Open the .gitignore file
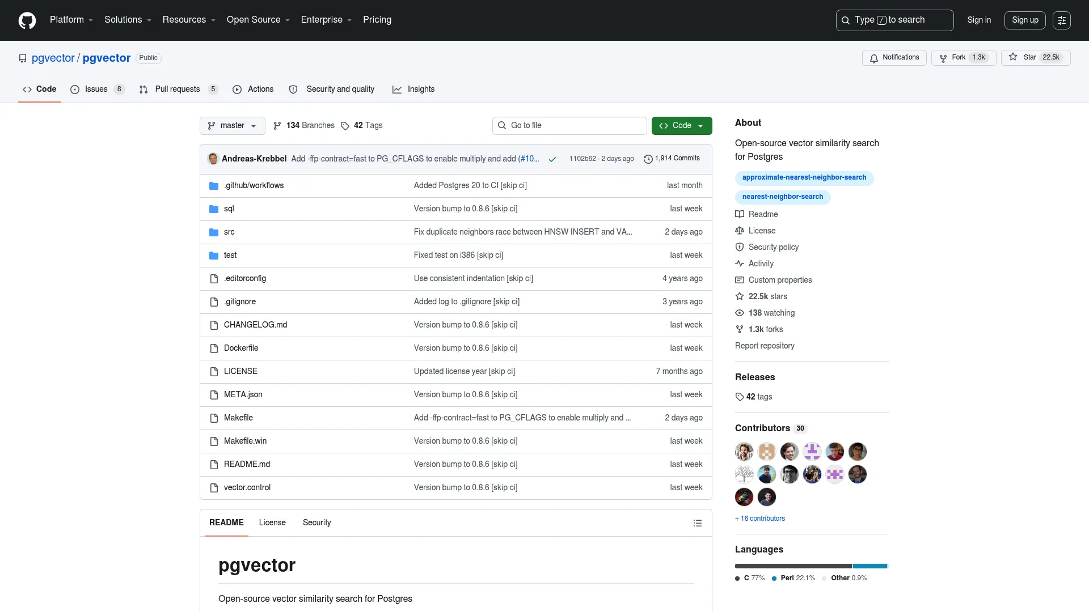The width and height of the screenshot is (1089, 612). (x=239, y=302)
